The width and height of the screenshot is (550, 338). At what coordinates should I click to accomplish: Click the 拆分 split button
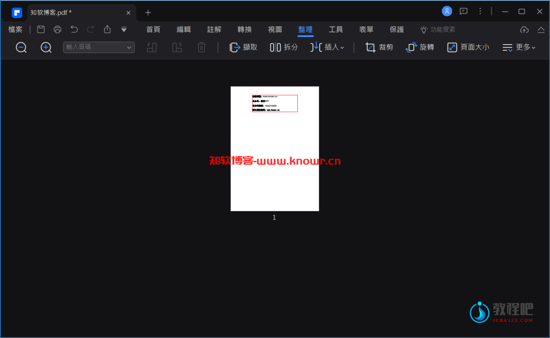(x=284, y=47)
